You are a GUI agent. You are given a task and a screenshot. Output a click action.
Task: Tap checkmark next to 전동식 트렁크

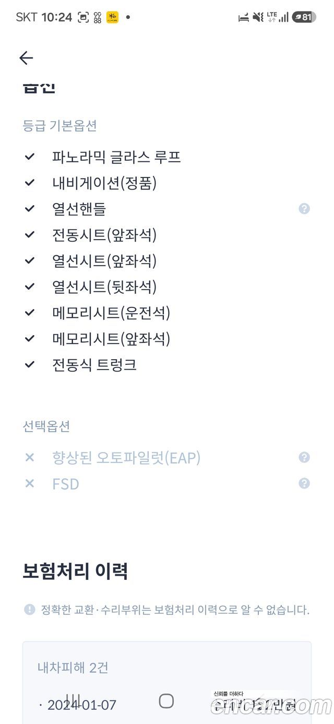point(30,364)
